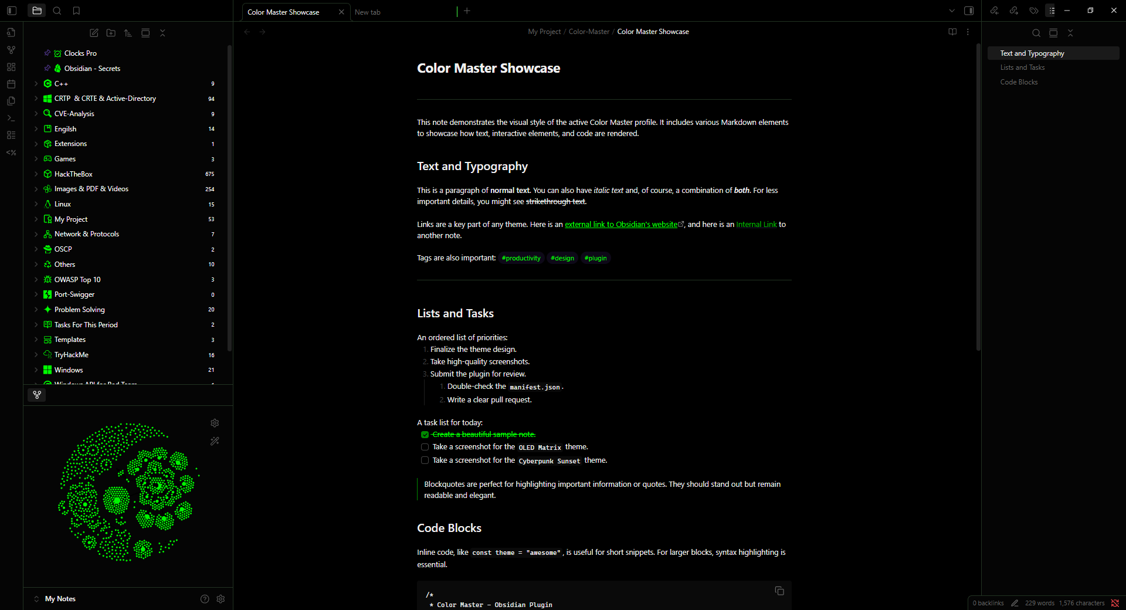Change sort order in file explorer
The image size is (1126, 610).
[128, 33]
